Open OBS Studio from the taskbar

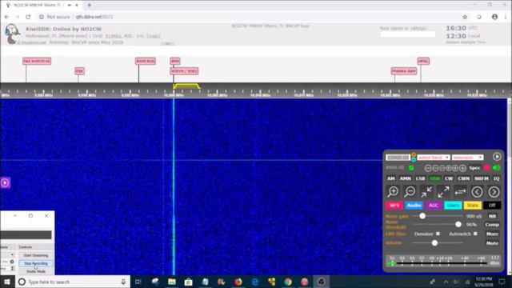tap(321, 282)
